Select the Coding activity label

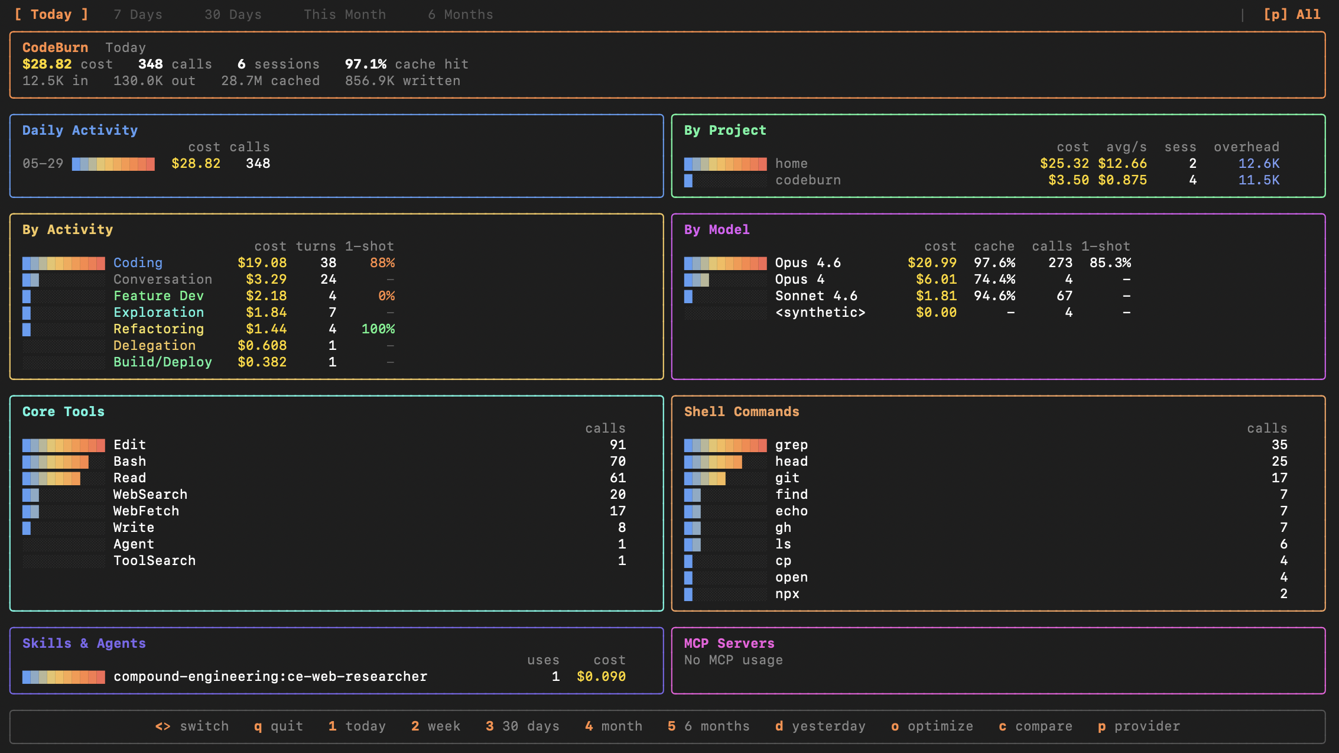(138, 262)
